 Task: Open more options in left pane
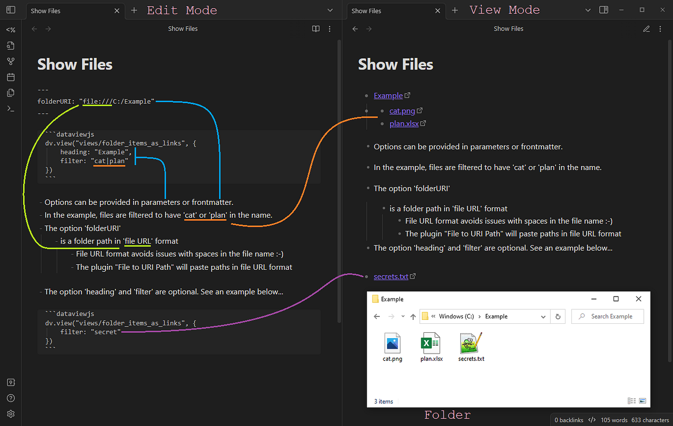coord(330,29)
